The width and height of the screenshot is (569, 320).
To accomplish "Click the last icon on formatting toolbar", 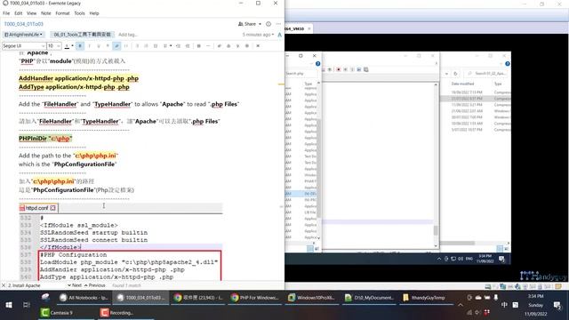I will [258, 46].
